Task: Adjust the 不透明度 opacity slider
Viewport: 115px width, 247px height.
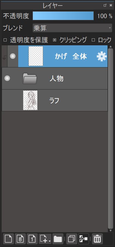Action: 63,16
